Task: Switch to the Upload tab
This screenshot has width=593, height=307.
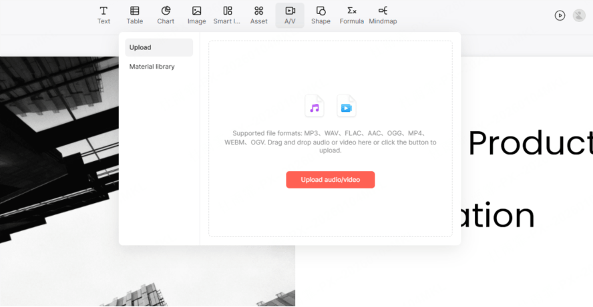Action: [x=159, y=47]
